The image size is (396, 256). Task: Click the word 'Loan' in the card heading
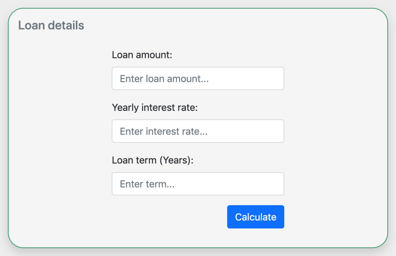pos(30,25)
